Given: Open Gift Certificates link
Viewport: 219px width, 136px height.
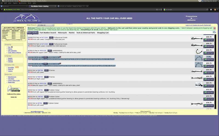Looking at the screenshot, I should click(12, 51).
